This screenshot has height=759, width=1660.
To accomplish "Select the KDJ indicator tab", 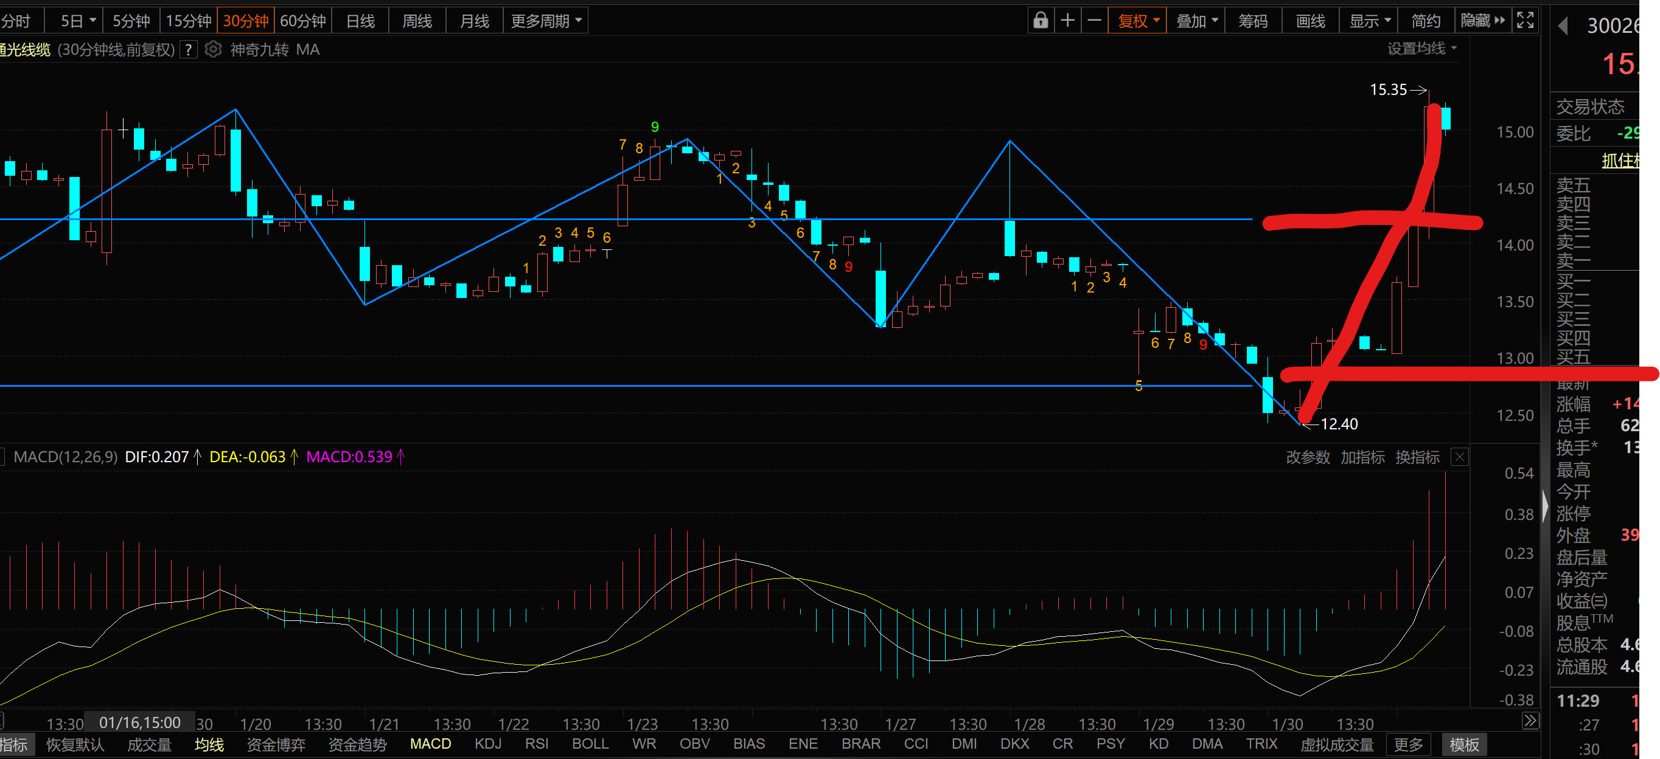I will tap(488, 744).
